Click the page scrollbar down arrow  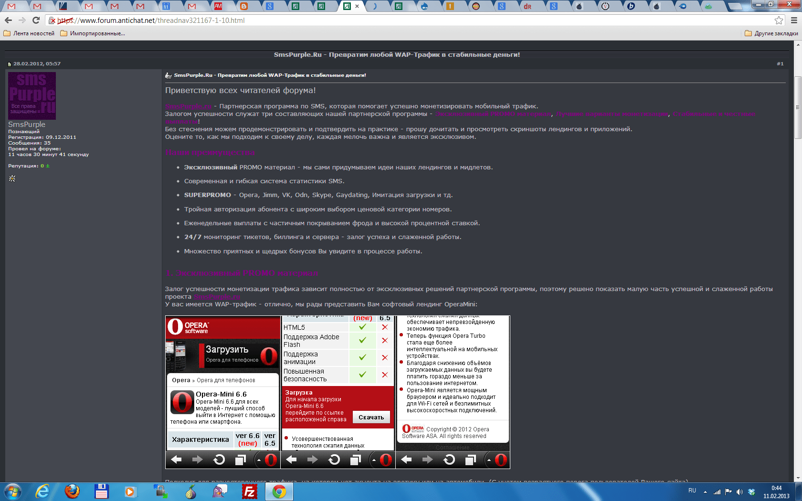(x=798, y=478)
